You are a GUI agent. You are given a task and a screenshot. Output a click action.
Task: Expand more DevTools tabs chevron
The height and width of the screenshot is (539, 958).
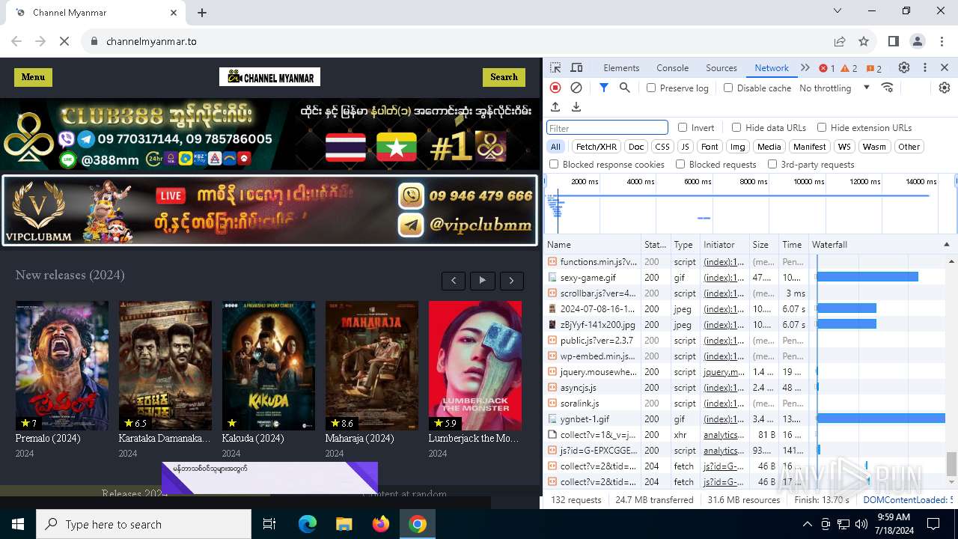click(805, 67)
